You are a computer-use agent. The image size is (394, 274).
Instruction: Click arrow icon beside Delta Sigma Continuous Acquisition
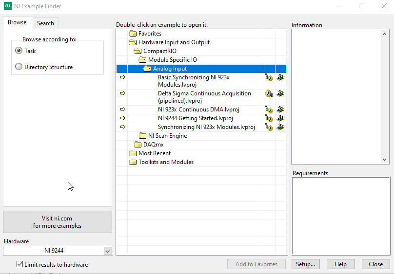(122, 93)
